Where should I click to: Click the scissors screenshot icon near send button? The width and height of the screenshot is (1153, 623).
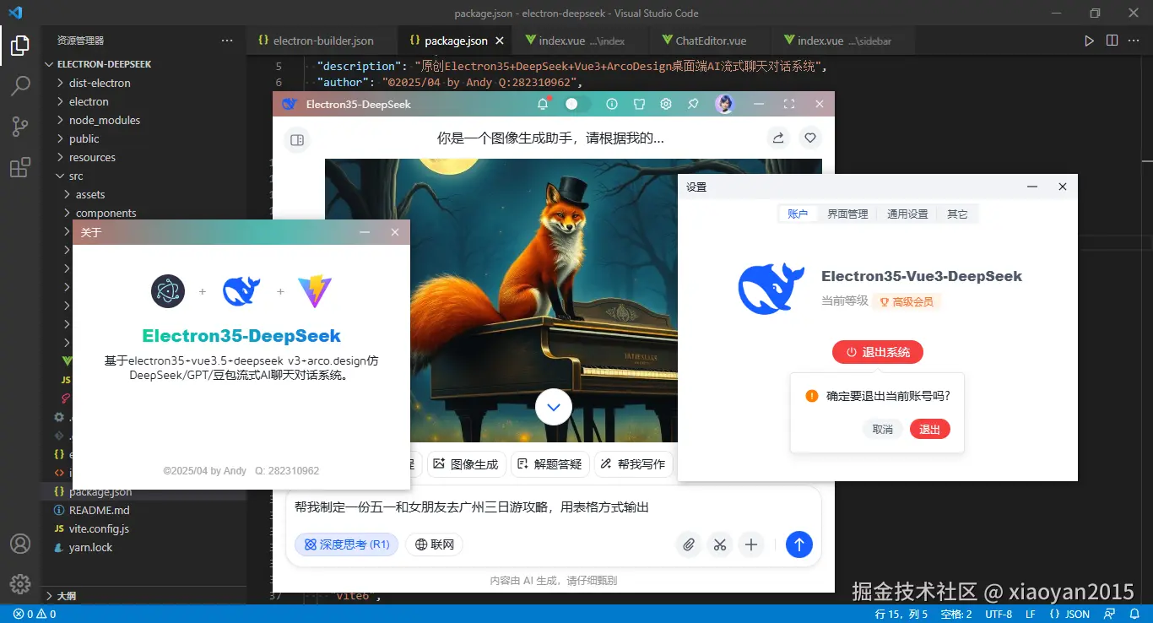[720, 544]
